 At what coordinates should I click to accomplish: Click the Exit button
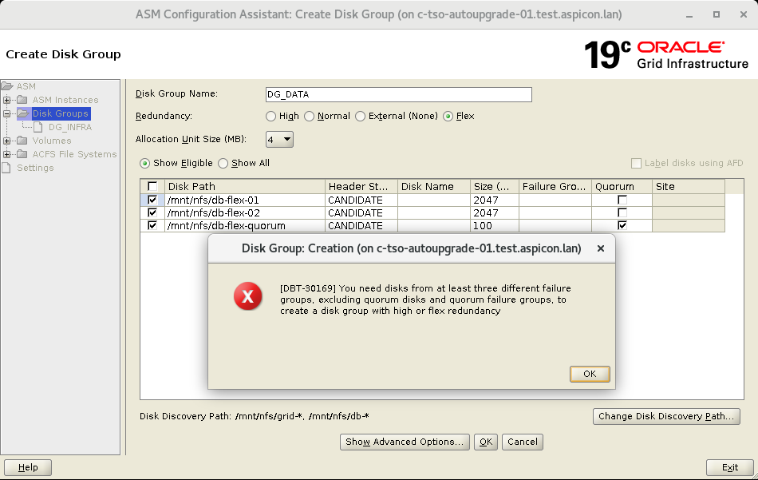[x=730, y=467]
